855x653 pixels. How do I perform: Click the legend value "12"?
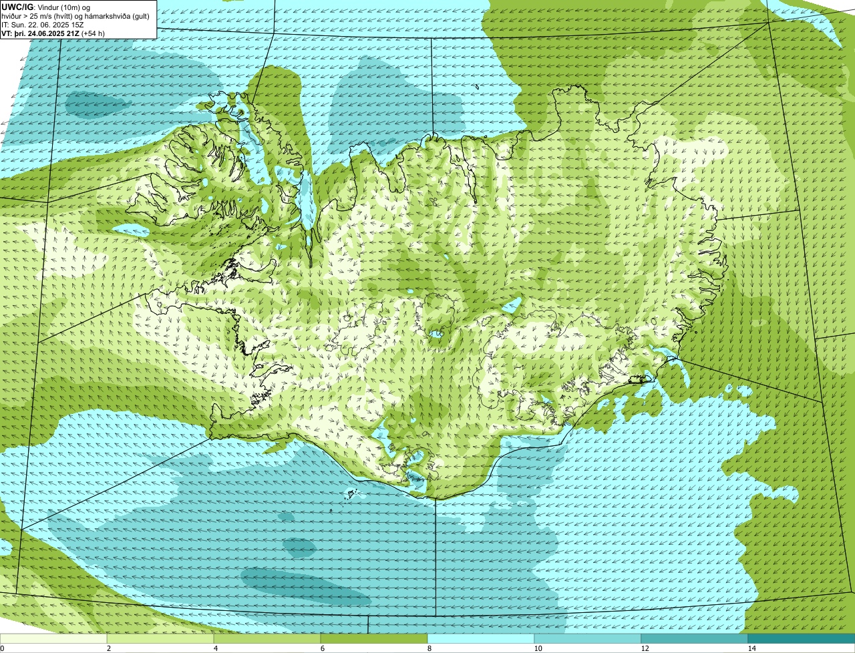(x=645, y=648)
